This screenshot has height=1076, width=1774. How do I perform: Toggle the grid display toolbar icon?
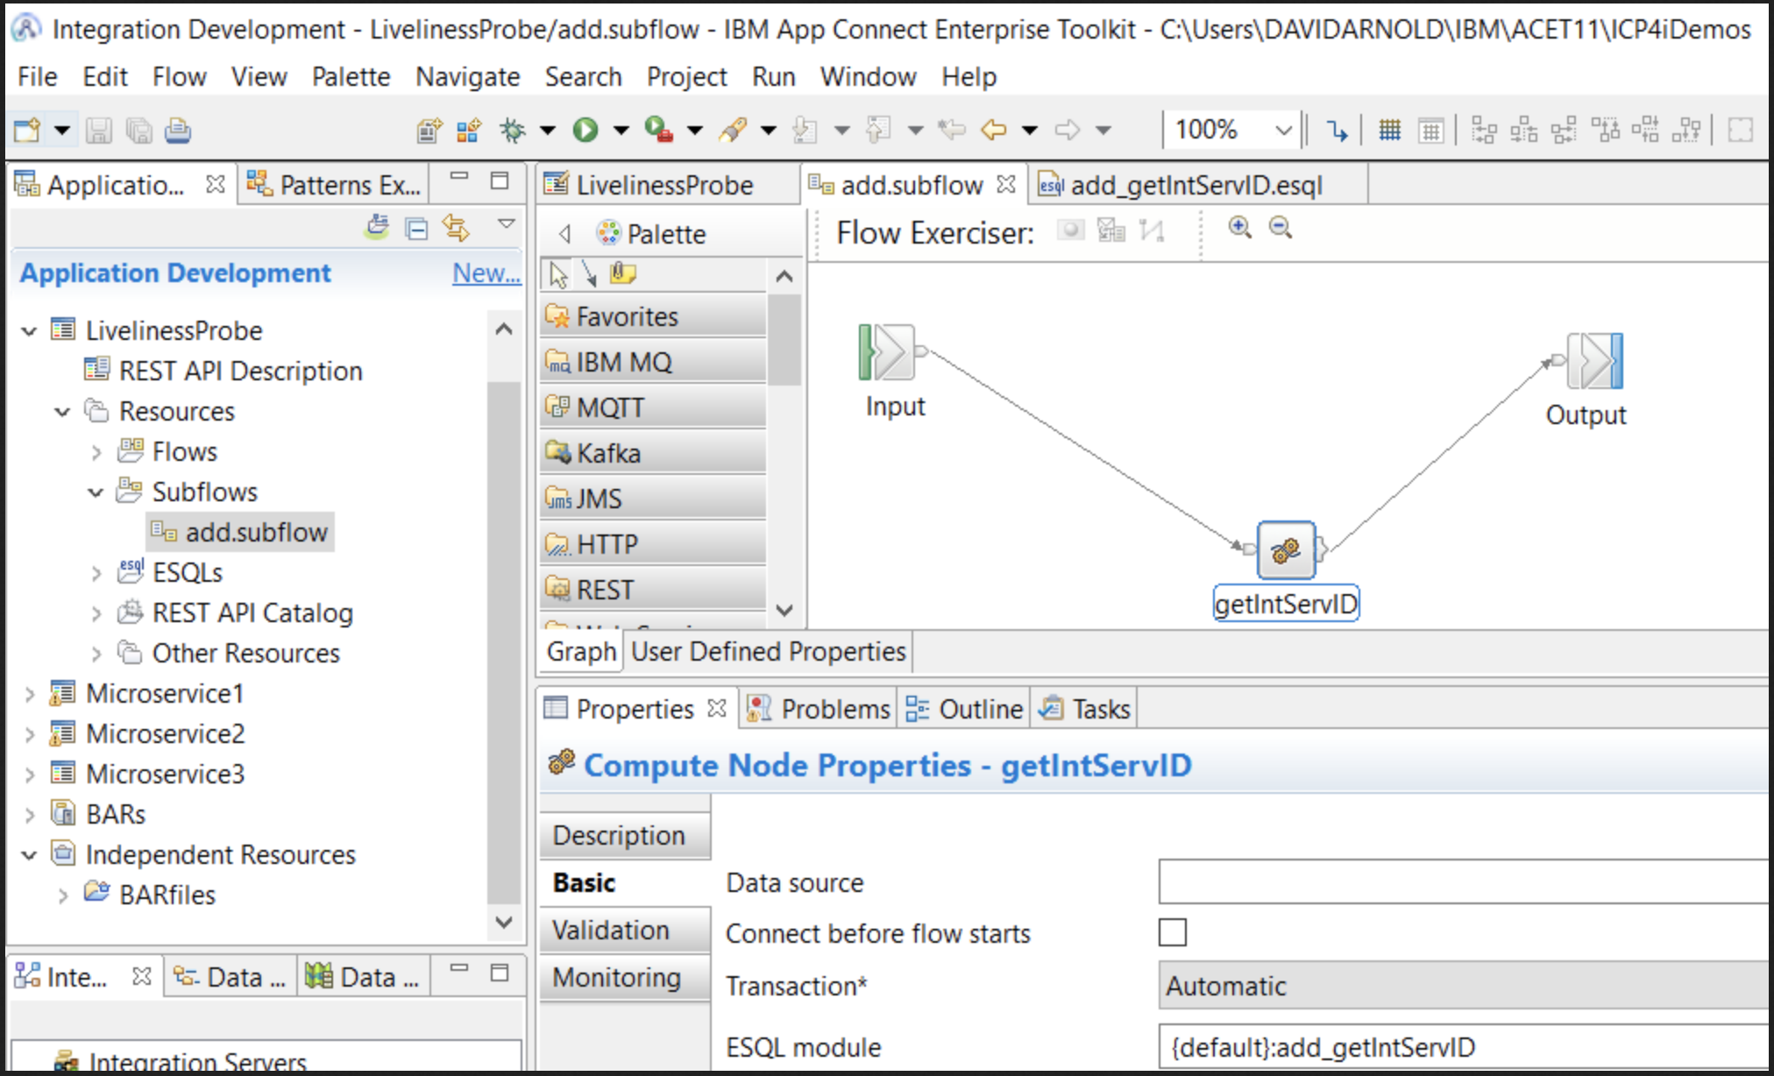pyautogui.click(x=1389, y=131)
